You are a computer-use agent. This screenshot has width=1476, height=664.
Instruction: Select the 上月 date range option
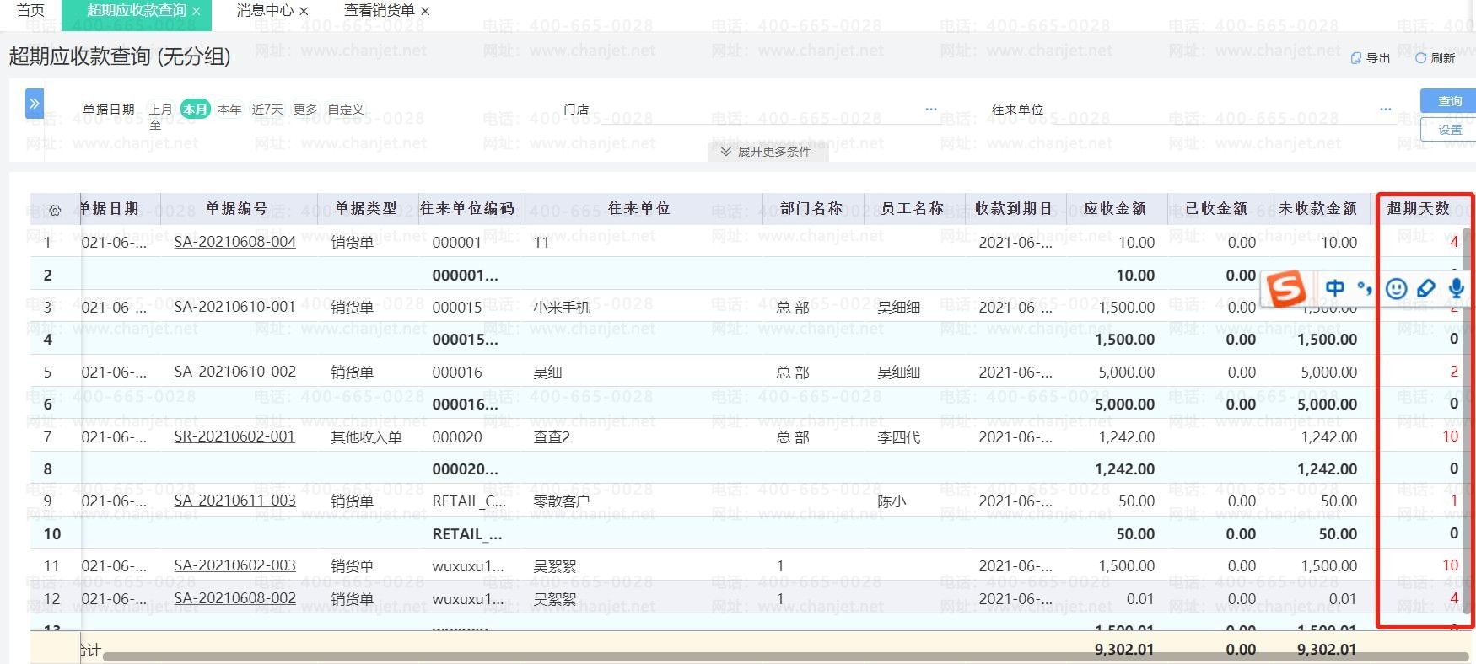coord(160,110)
